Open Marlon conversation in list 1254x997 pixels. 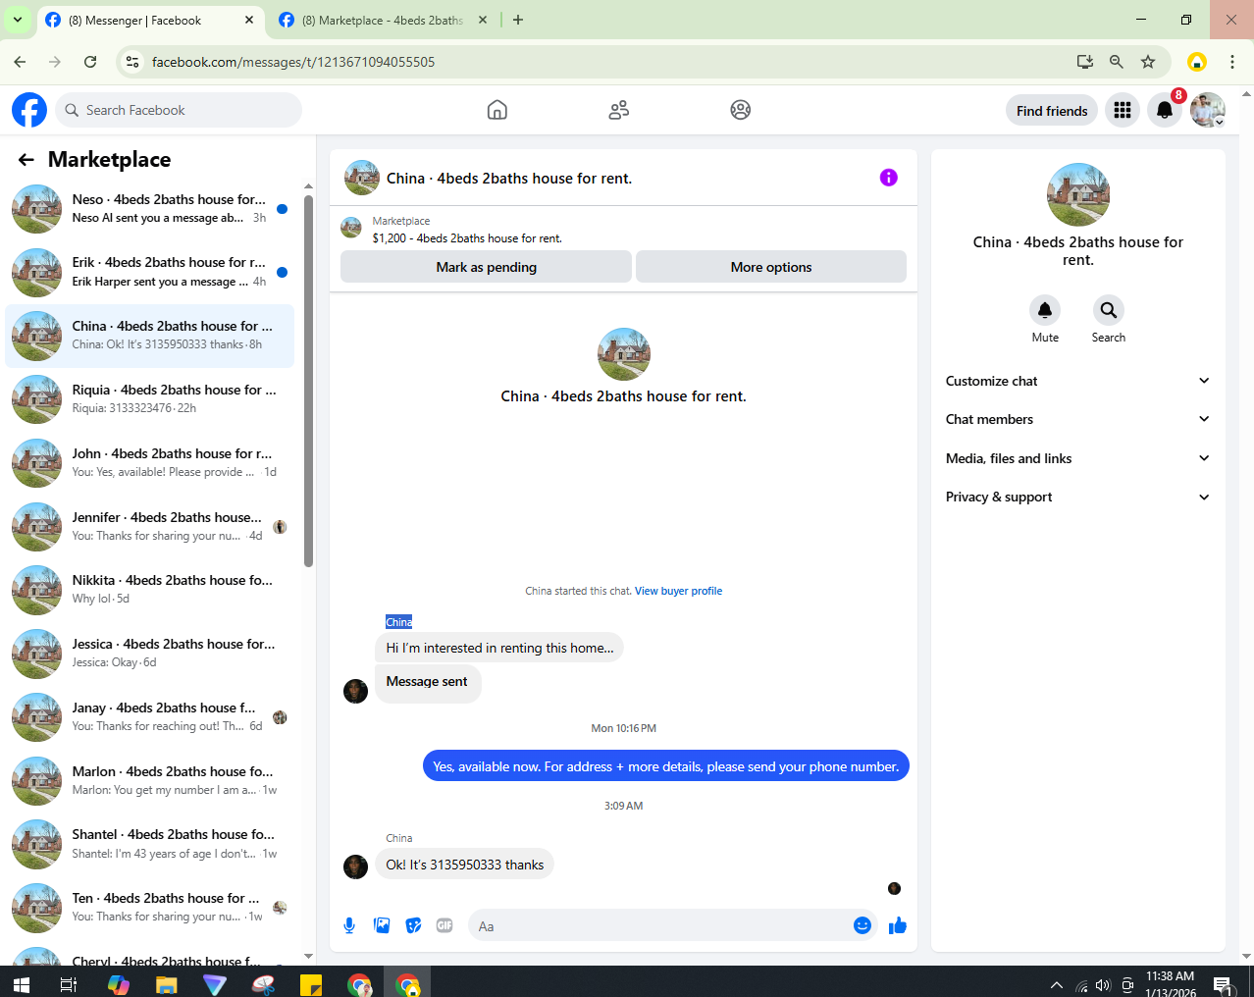pyautogui.click(x=150, y=781)
